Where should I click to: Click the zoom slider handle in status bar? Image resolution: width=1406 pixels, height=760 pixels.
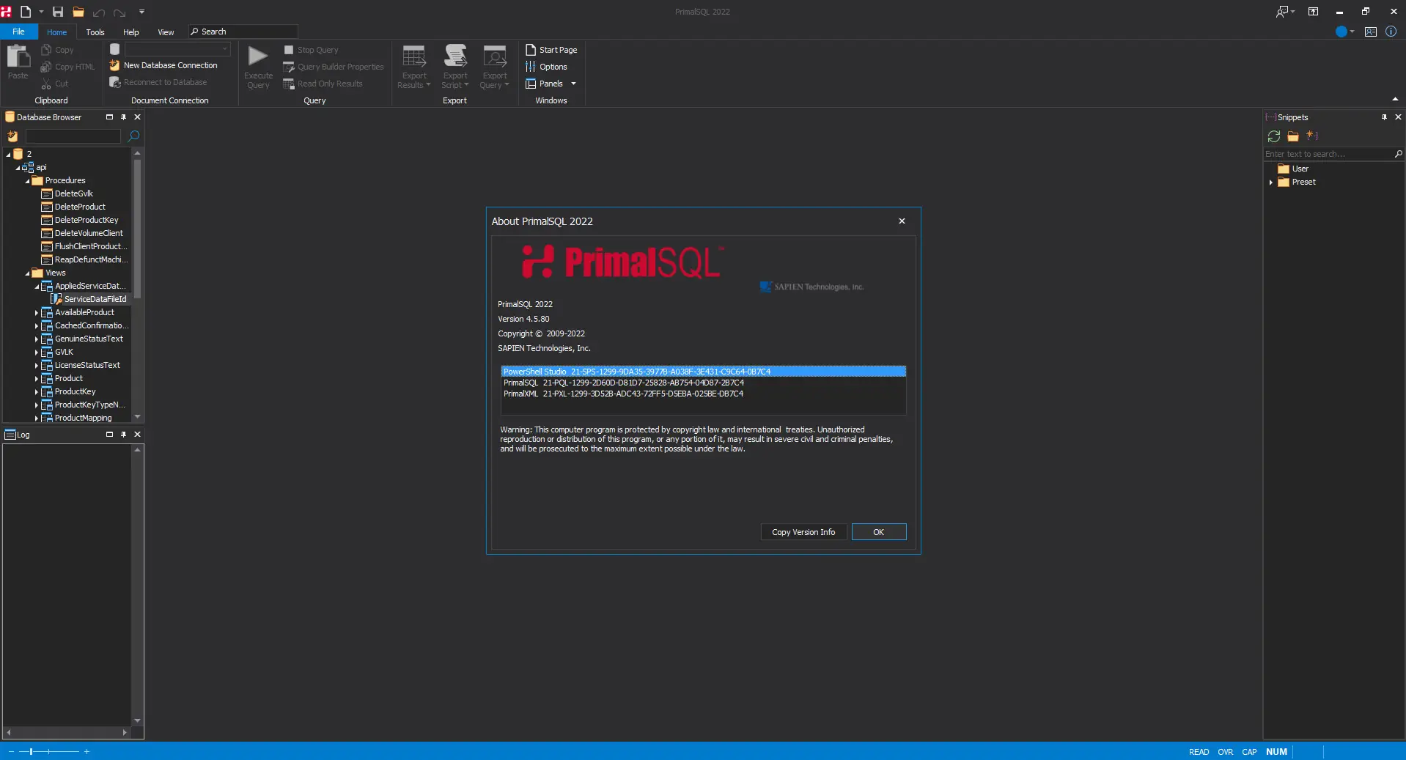31,751
